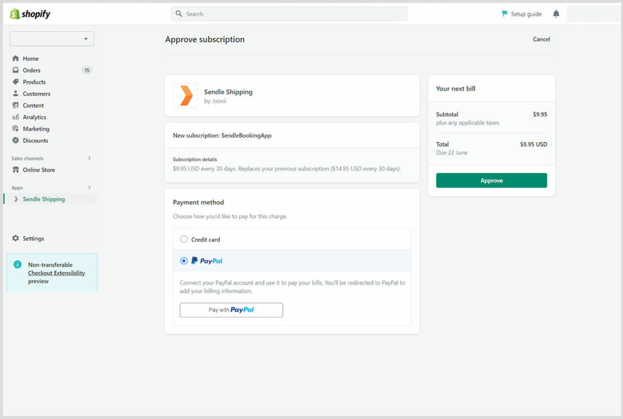
Task: Click the 'Payment method' heading
Action: click(x=198, y=202)
